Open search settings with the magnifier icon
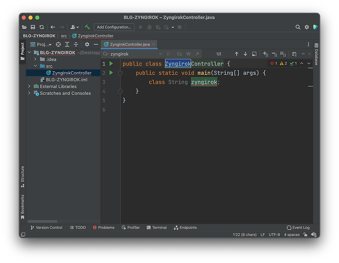Screen dimensions: 339x263 tap(106, 54)
